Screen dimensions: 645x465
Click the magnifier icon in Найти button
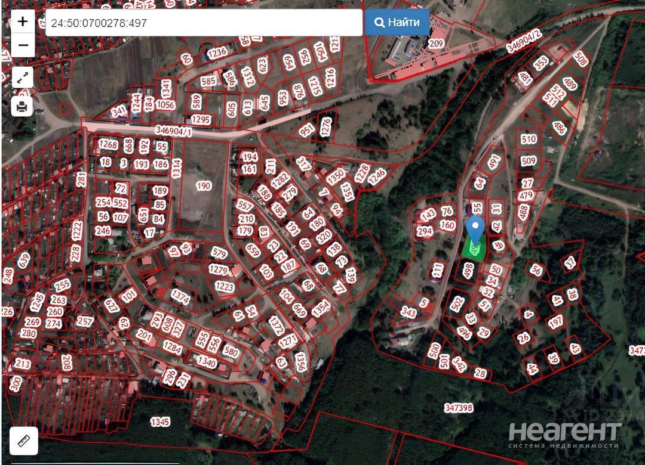tap(379, 22)
